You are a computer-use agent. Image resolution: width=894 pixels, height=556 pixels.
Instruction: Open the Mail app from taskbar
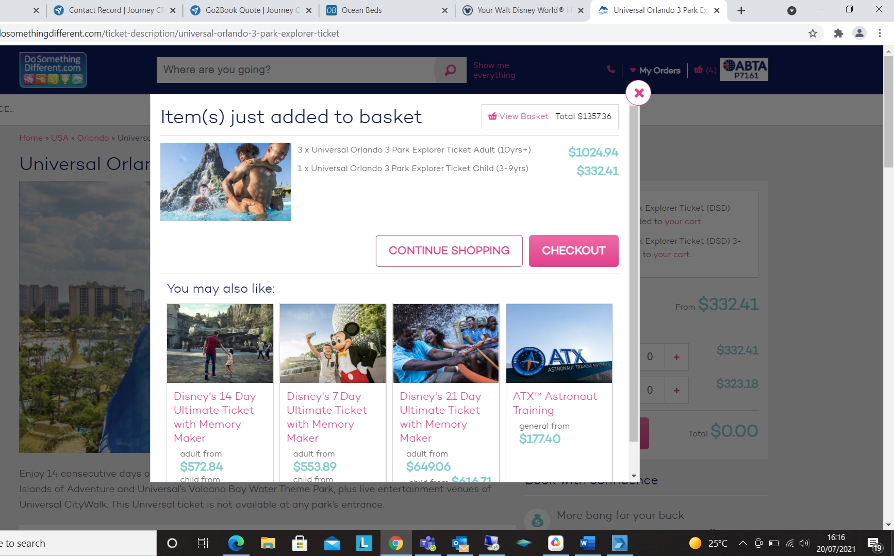[332, 543]
